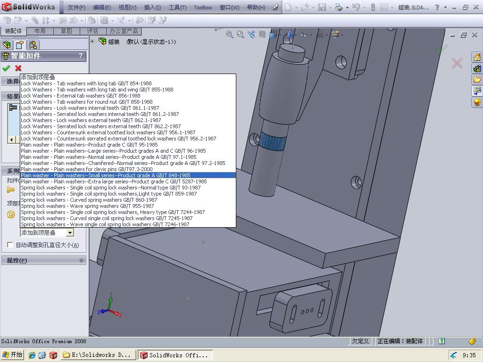Screen dimensions: 483x362
Task: Expand the 属性(P) section chevron
Action: pyautogui.click(x=81, y=260)
